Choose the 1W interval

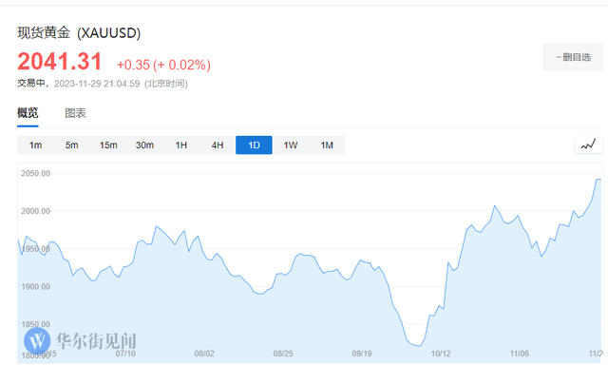[x=291, y=145]
